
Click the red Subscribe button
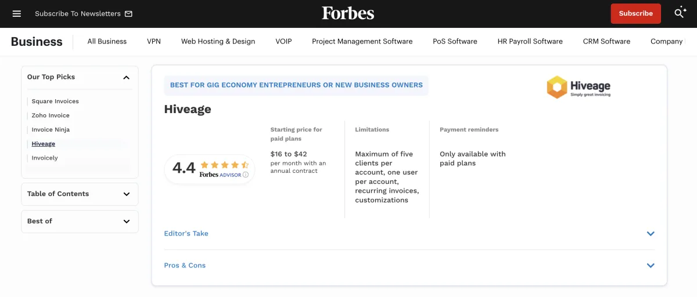point(635,13)
